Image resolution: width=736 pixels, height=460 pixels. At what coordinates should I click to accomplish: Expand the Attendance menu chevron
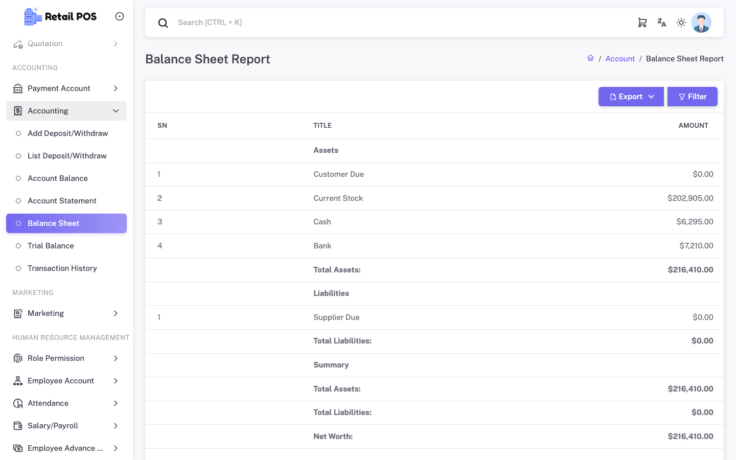116,403
